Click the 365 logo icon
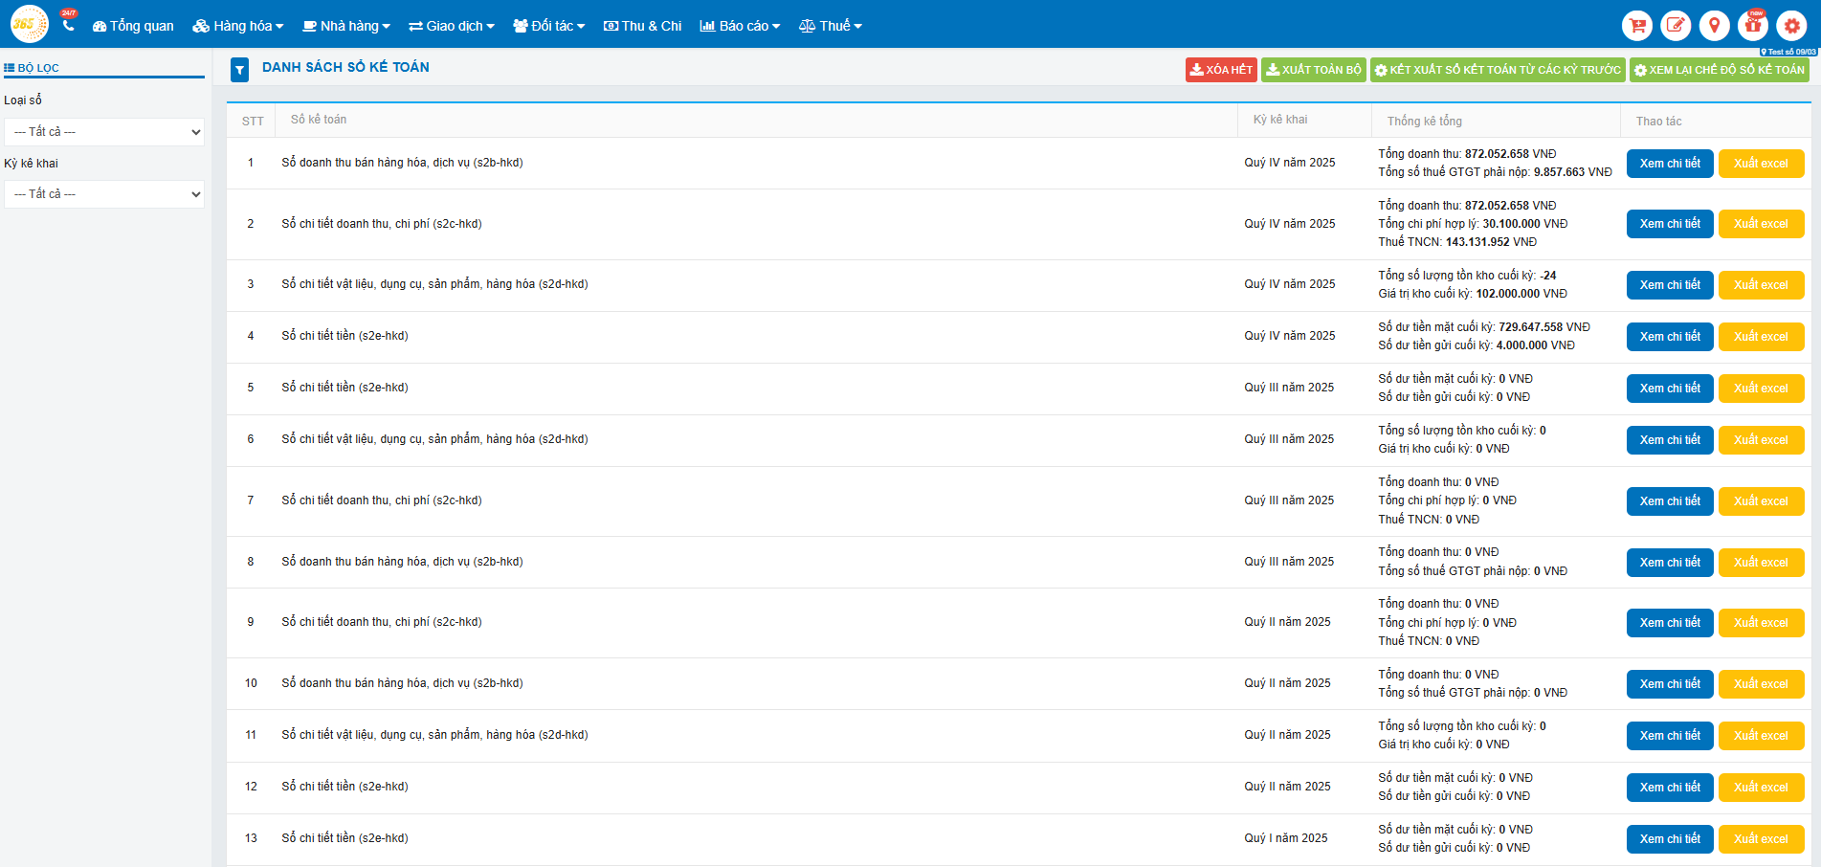Viewport: 1821px width, 867px height. pyautogui.click(x=29, y=24)
